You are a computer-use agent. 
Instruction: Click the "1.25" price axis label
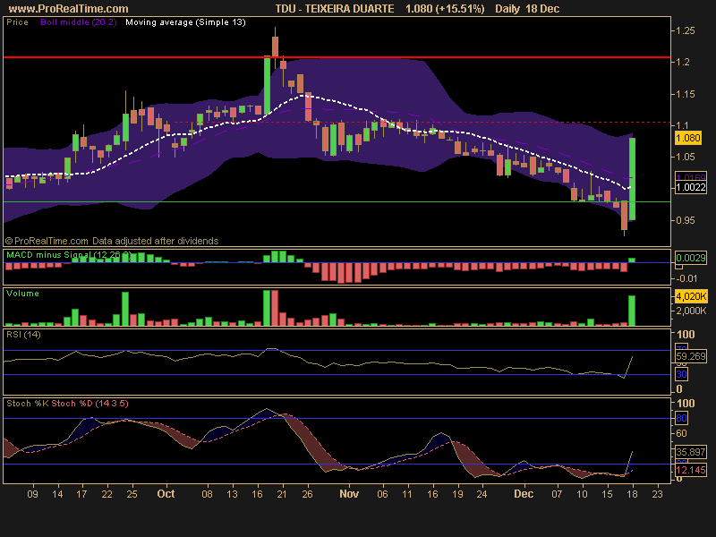(686, 30)
